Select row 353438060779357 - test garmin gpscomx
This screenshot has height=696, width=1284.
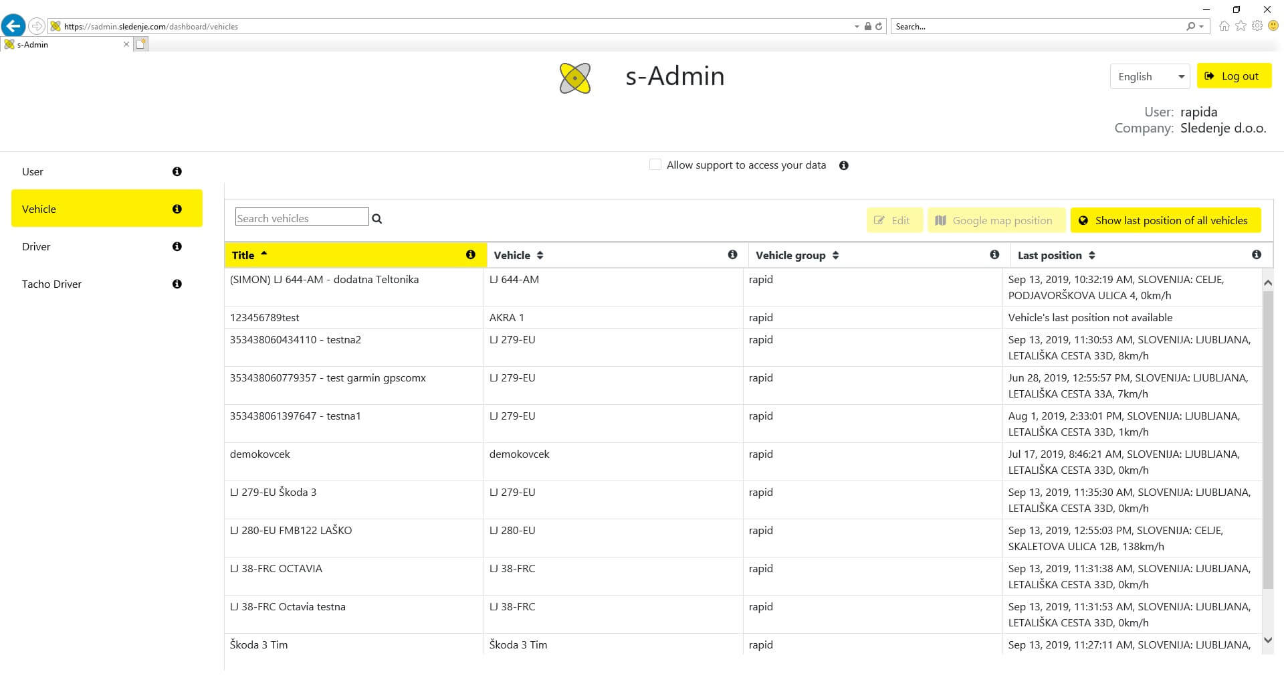click(x=743, y=385)
